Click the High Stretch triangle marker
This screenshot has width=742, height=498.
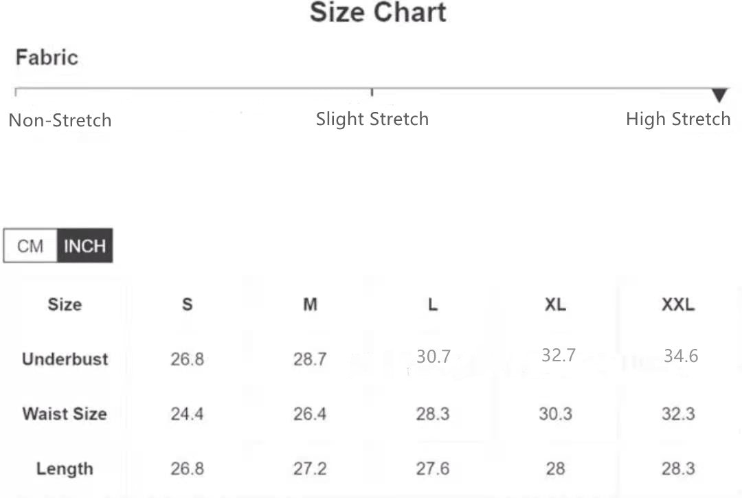pos(719,95)
